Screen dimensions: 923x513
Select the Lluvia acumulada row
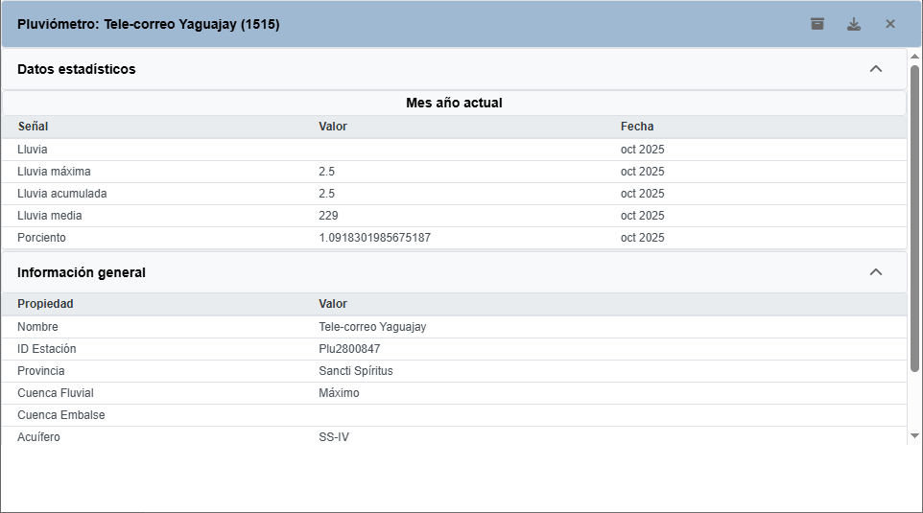[x=61, y=194]
